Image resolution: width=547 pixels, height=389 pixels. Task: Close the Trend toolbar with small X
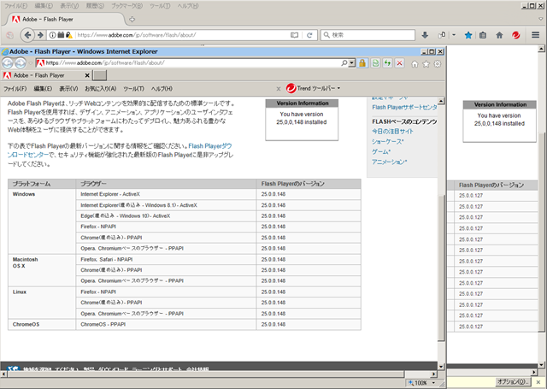pyautogui.click(x=279, y=89)
